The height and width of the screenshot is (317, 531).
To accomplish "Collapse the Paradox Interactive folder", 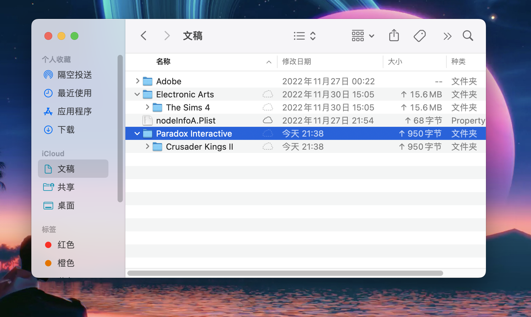I will tap(137, 134).
